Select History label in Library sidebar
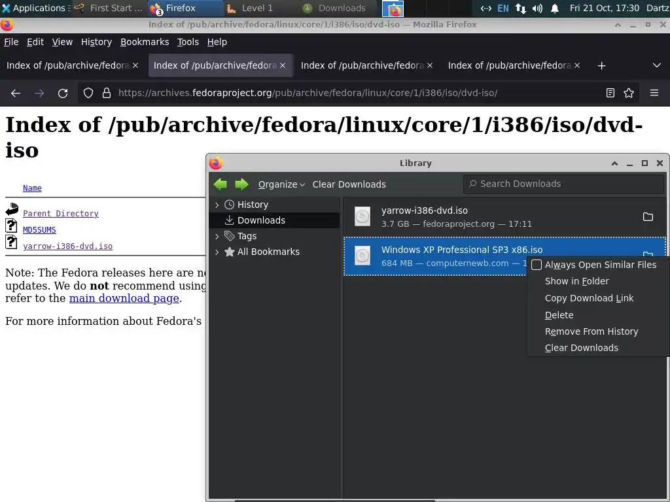 (253, 205)
